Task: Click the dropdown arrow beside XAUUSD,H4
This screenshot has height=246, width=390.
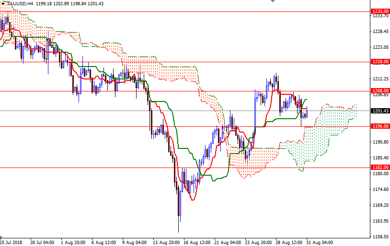Action: coord(2,3)
